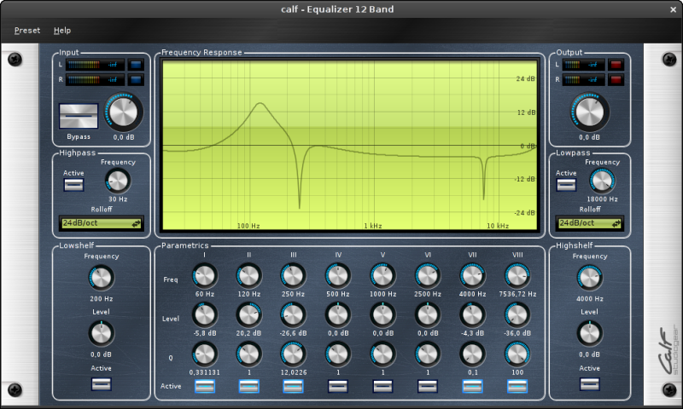Click band VII Level knob at -4,3 dB
This screenshot has height=409, width=683.
pos(473,315)
